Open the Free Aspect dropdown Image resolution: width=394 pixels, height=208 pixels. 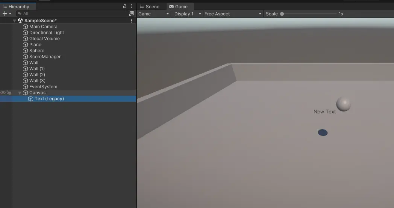click(233, 14)
